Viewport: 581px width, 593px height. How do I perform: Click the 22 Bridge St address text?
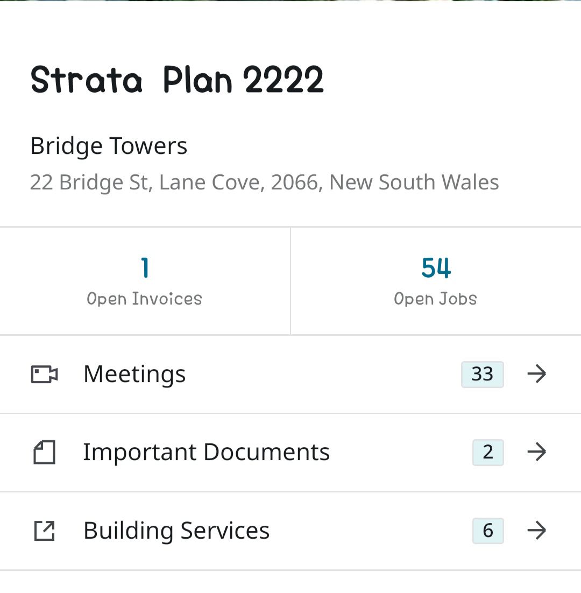265,182
